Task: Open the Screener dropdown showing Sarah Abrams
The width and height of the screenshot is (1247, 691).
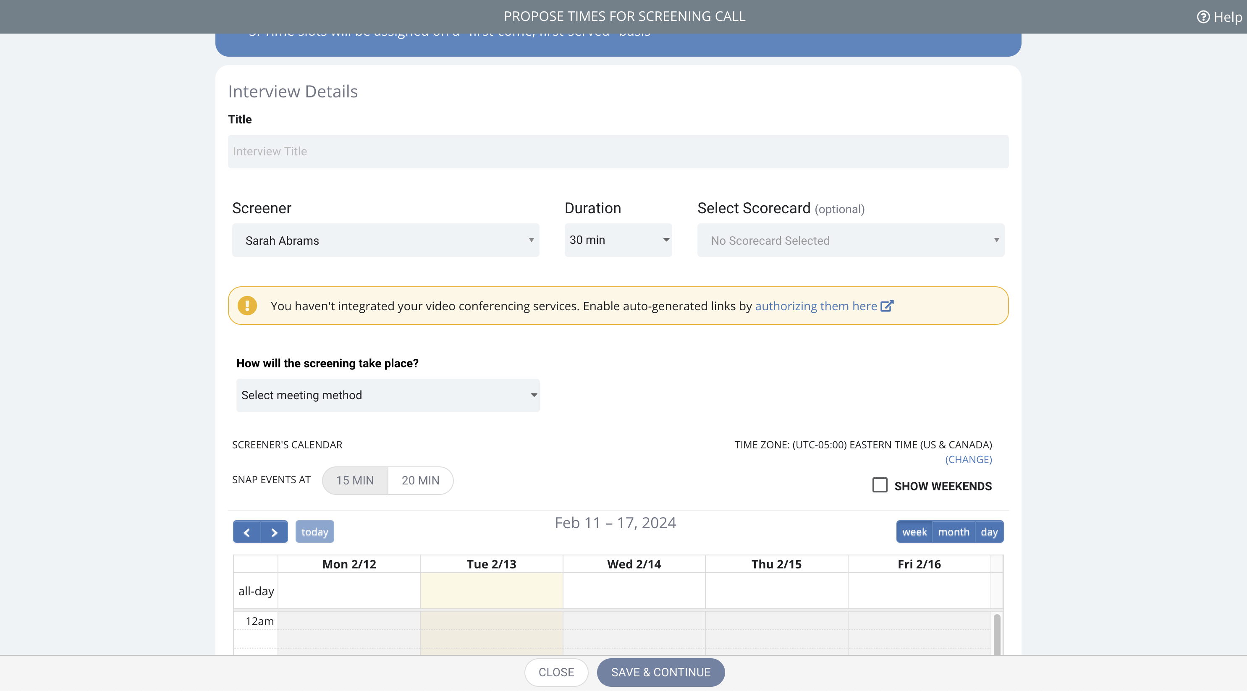Action: tap(385, 240)
